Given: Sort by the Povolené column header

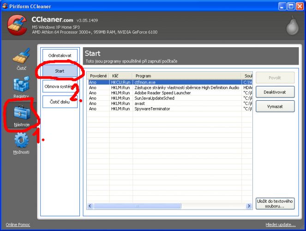Looking at the screenshot, I should click(98, 76).
